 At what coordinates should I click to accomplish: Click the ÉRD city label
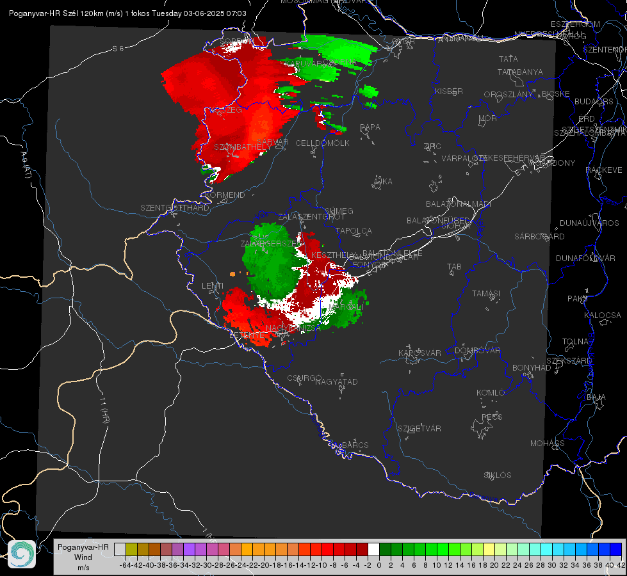coord(587,119)
